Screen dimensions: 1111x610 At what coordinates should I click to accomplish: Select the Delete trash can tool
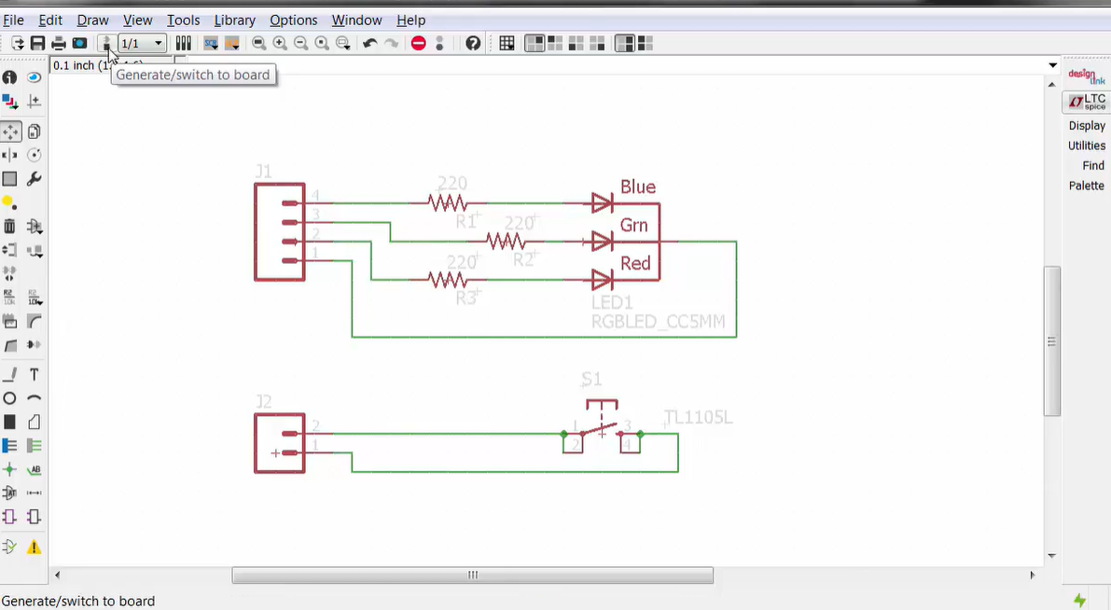pyautogui.click(x=10, y=226)
